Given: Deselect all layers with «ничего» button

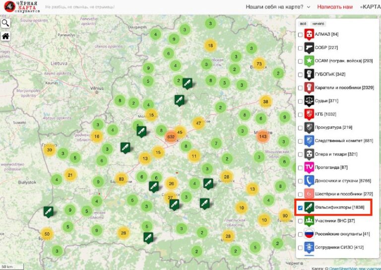Looking at the screenshot, I should (x=318, y=24).
